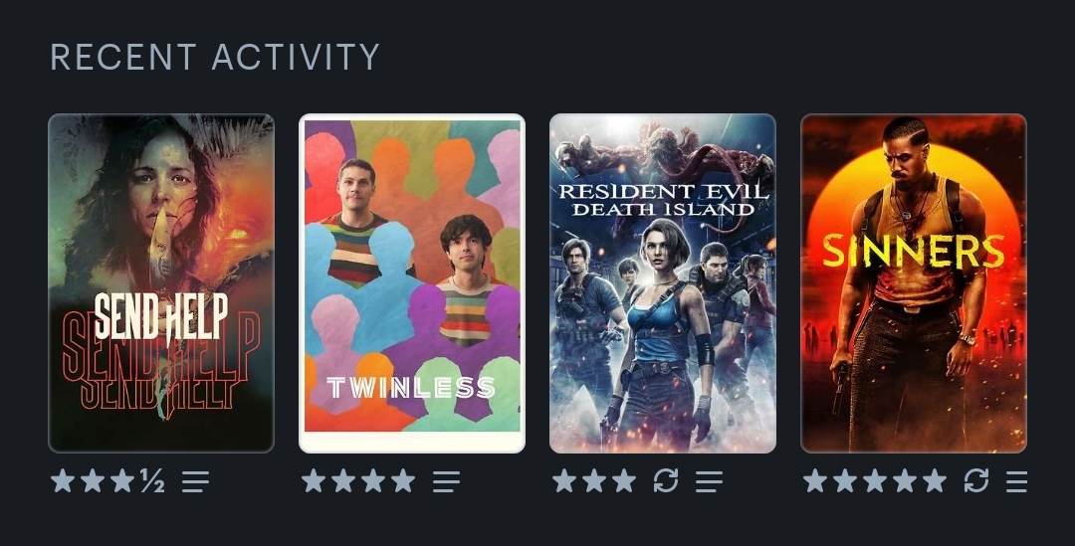Click first star under Sinners
The image size is (1075, 546).
(x=815, y=481)
